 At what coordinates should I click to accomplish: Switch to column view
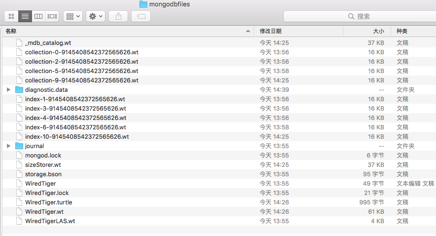(x=38, y=16)
